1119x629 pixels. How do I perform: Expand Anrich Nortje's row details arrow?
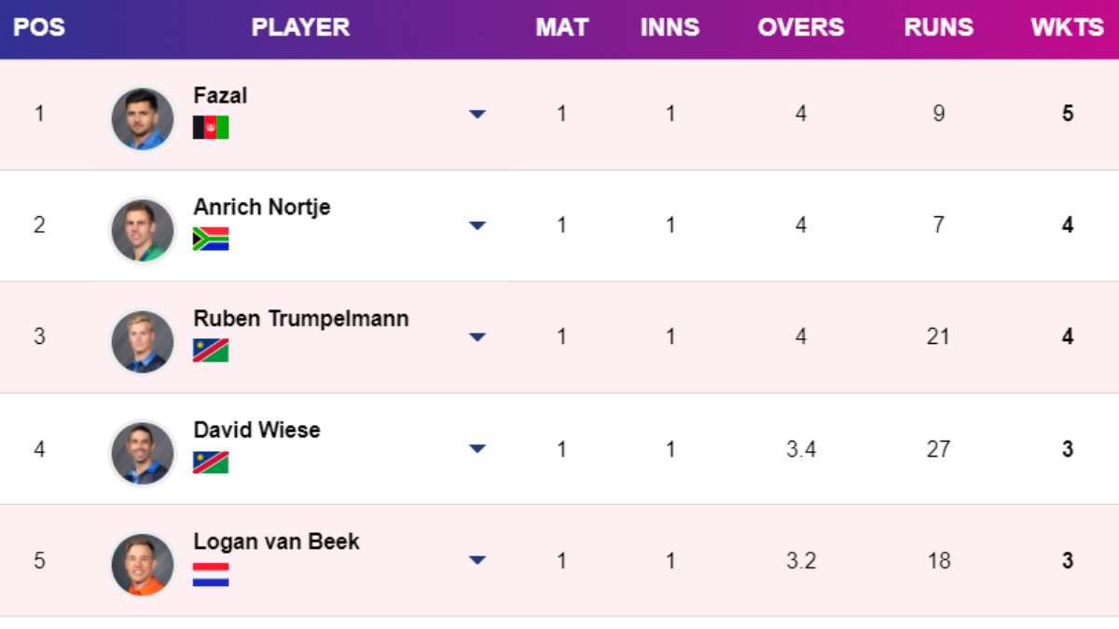477,226
